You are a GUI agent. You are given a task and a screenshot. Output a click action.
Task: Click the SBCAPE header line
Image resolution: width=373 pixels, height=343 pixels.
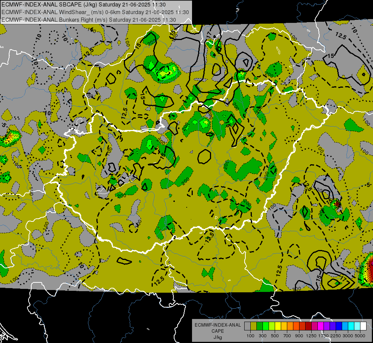[x=84, y=5]
